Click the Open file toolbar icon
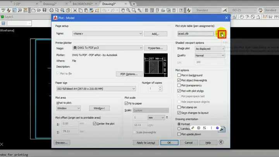 tap(39, 10)
